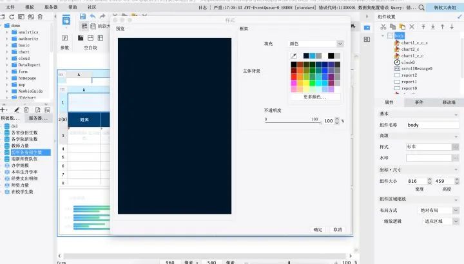Screen dimensions: 464x264
Task: Click the save disk icon in toolbar
Action: [x=83, y=17]
